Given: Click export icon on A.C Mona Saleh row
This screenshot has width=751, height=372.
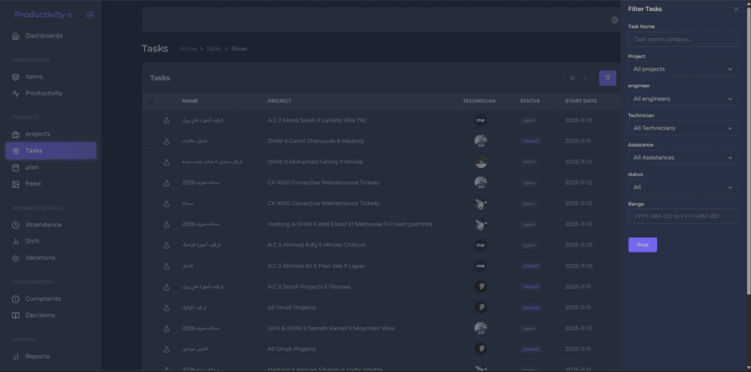Looking at the screenshot, I should click(166, 120).
